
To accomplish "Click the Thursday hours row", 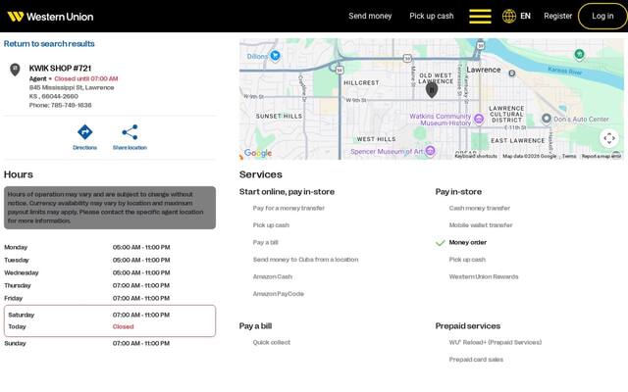I will point(110,285).
